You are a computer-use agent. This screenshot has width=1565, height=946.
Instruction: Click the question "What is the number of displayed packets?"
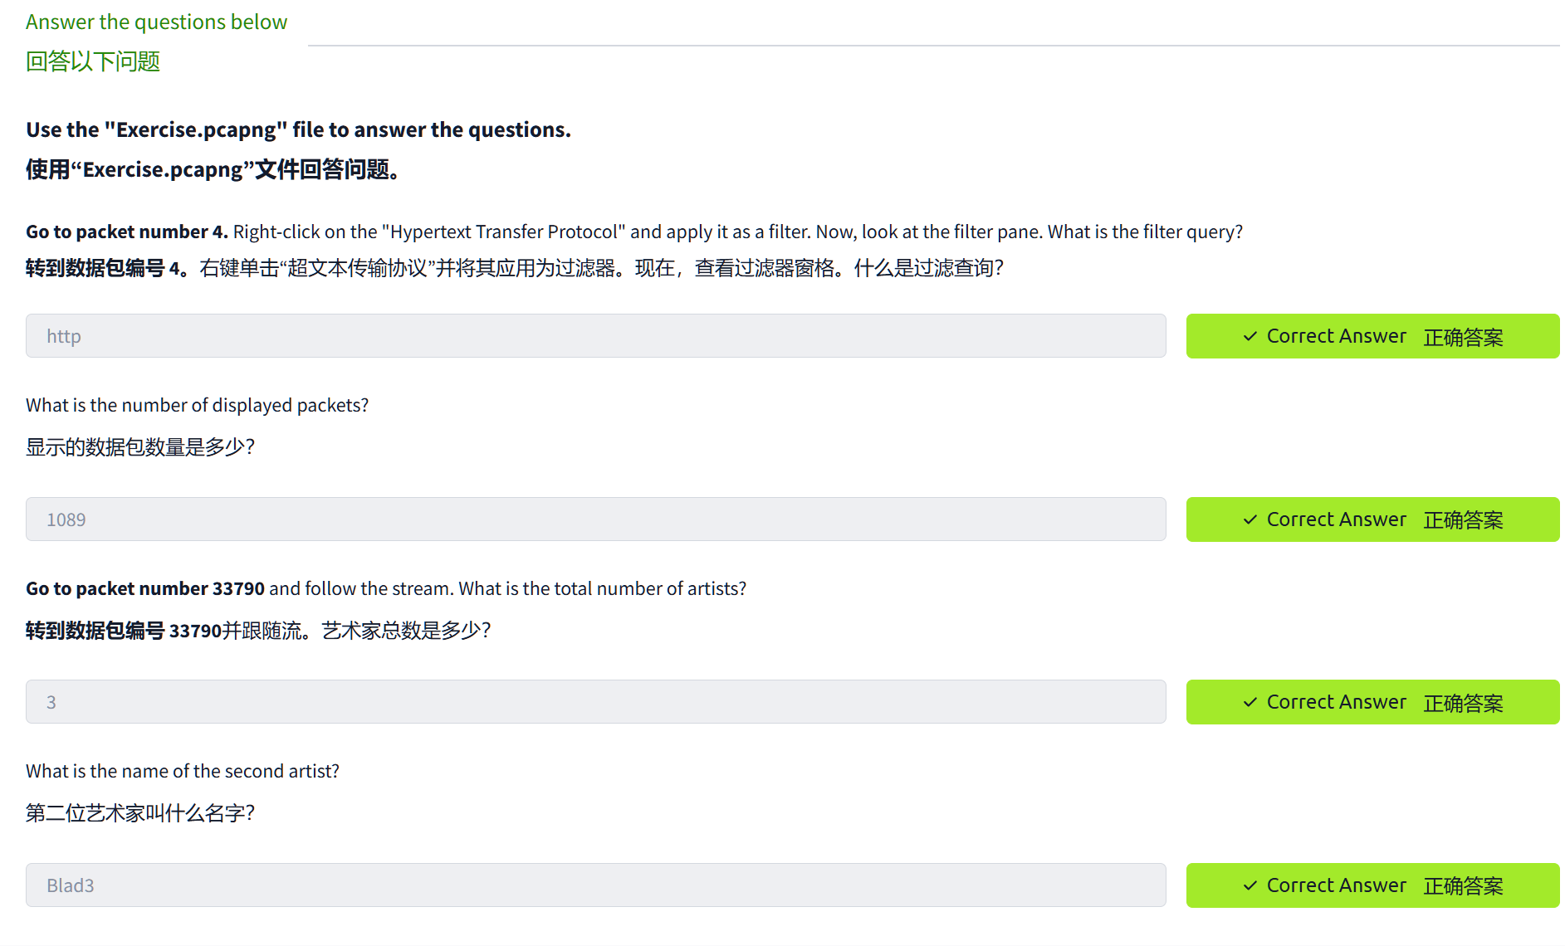197,405
